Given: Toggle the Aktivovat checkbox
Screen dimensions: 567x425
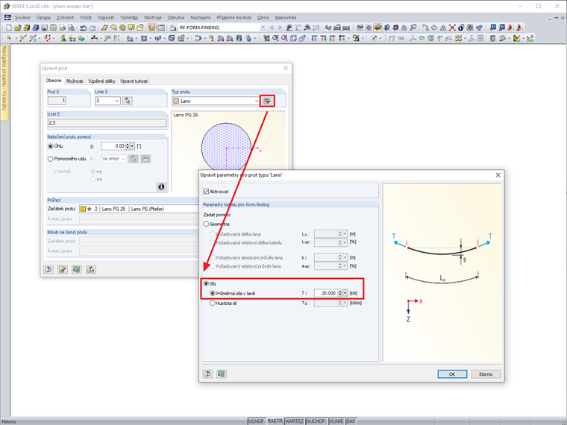Looking at the screenshot, I should pos(206,192).
